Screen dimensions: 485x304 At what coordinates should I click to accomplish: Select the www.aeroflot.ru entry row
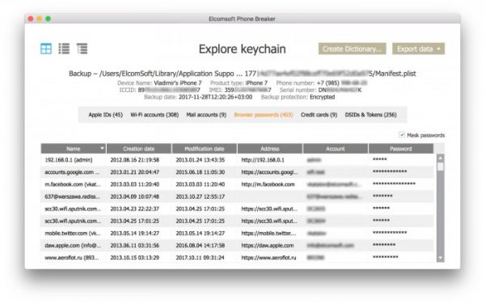[x=237, y=258]
